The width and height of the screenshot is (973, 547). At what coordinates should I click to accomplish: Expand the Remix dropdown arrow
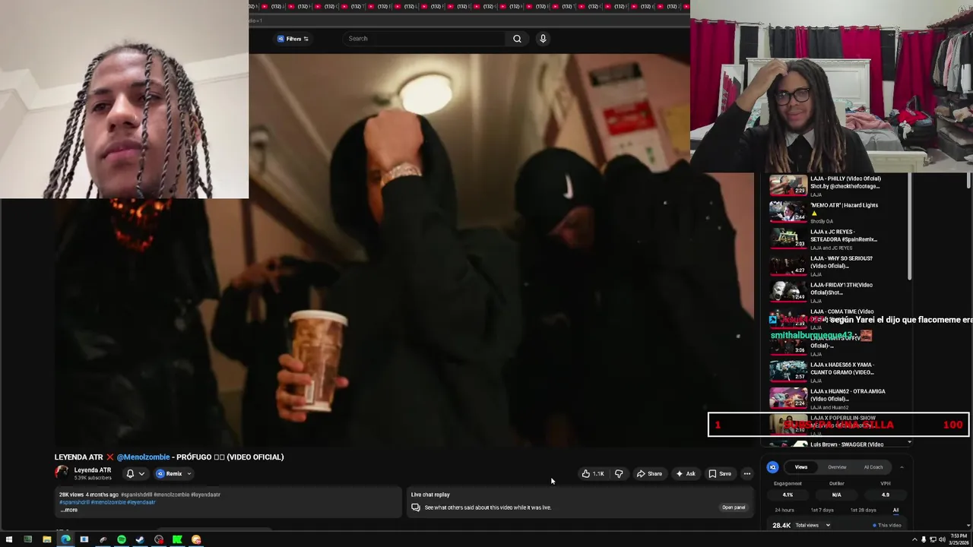[189, 474]
